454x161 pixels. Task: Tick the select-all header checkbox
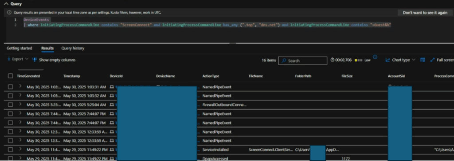[11, 76]
